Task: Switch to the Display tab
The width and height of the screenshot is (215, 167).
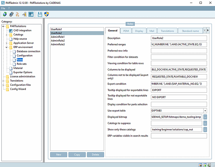Action: tap(139, 31)
